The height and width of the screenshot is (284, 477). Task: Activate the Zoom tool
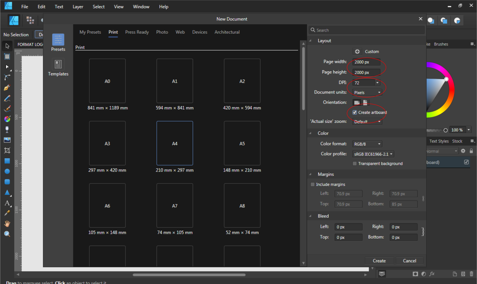6,234
